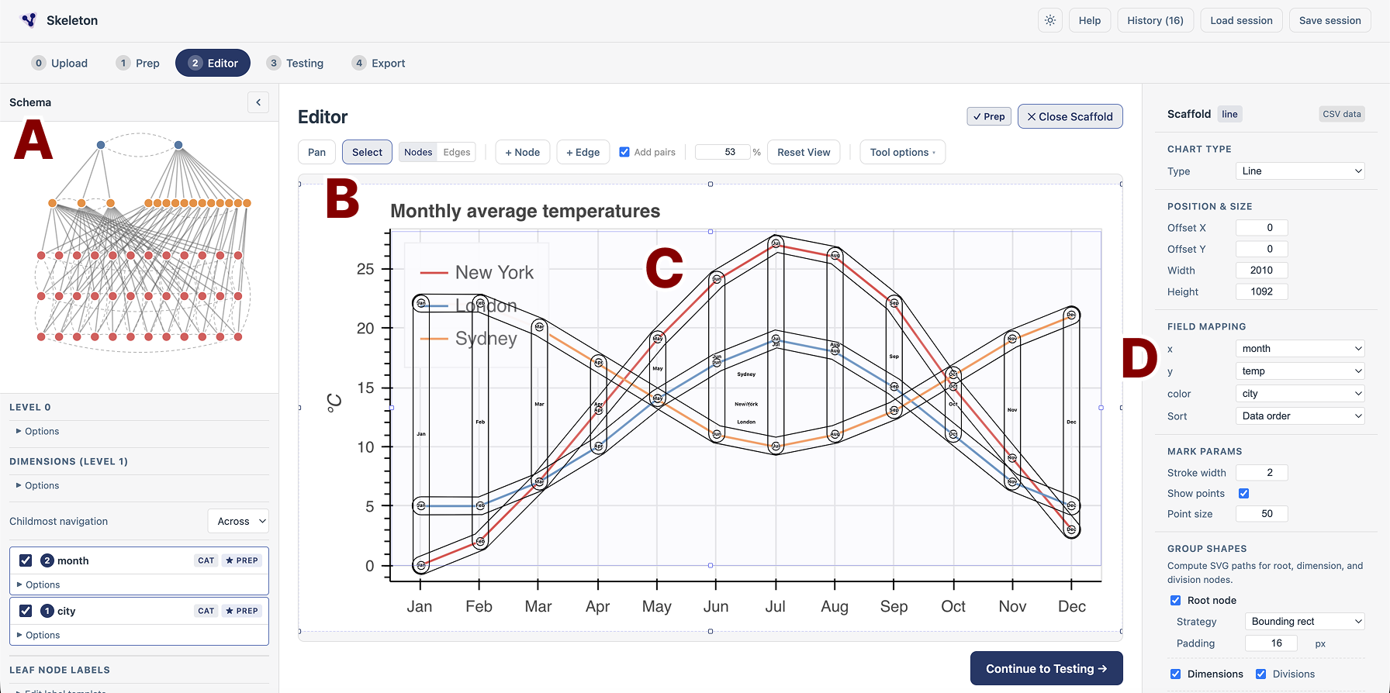Go to the Upload step tab
Screen dimensions: 1390x693
point(60,63)
